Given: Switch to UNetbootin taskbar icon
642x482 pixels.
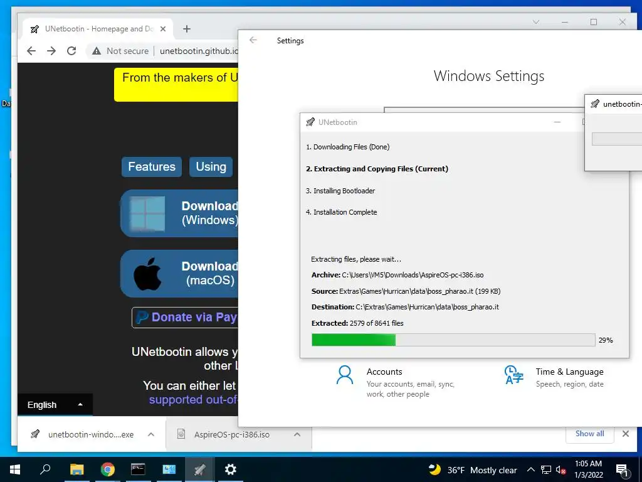Looking at the screenshot, I should [199, 469].
